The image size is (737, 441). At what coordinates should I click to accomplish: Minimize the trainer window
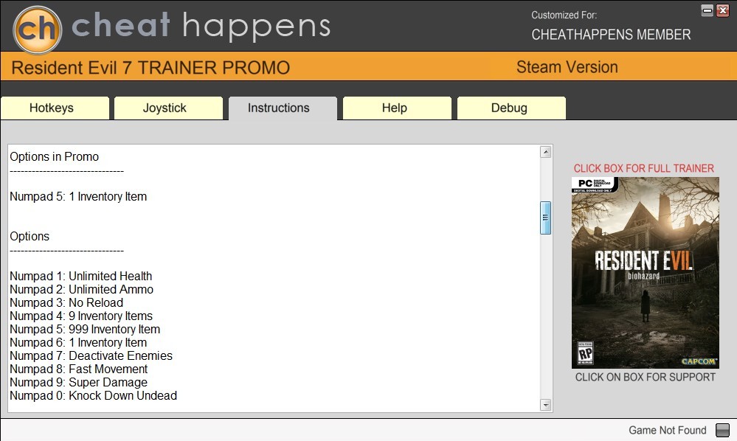[707, 10]
